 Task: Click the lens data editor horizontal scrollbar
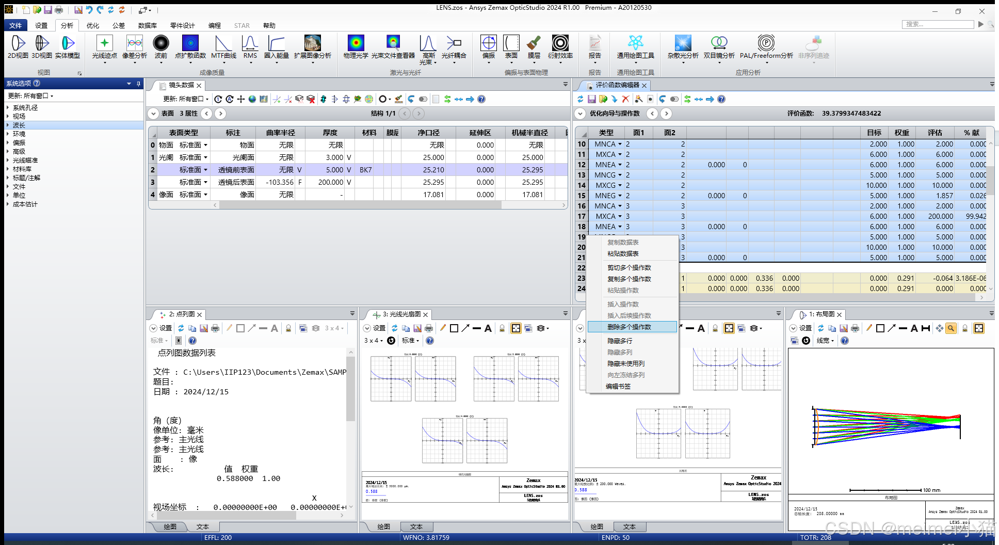point(360,205)
